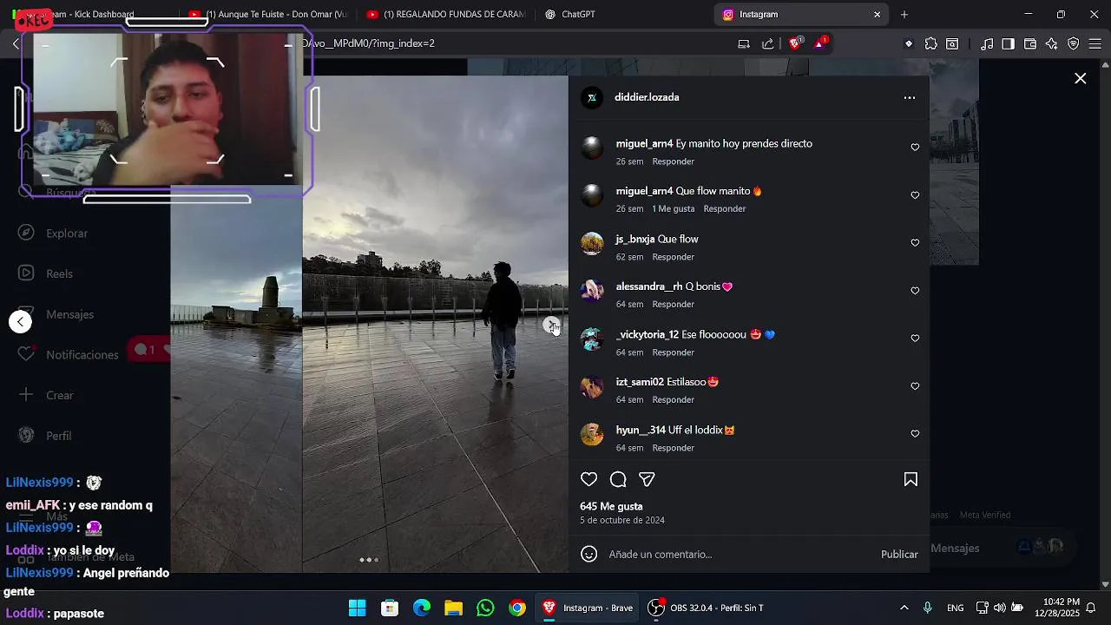Open the Leo AI sparkle icon
Screen dimensions: 1111x625
[1051, 44]
